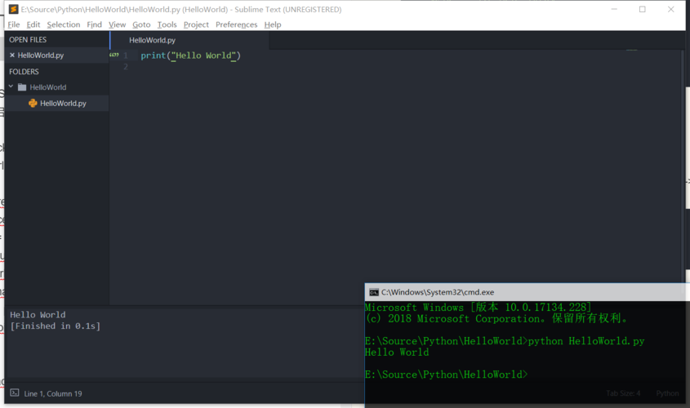The image size is (690, 408).
Task: Open the File menu
Action: click(14, 24)
